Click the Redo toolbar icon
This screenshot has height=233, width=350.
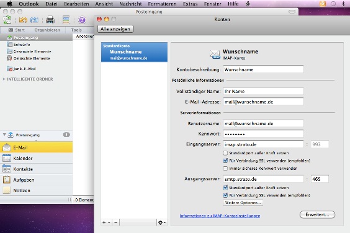(x=34, y=20)
